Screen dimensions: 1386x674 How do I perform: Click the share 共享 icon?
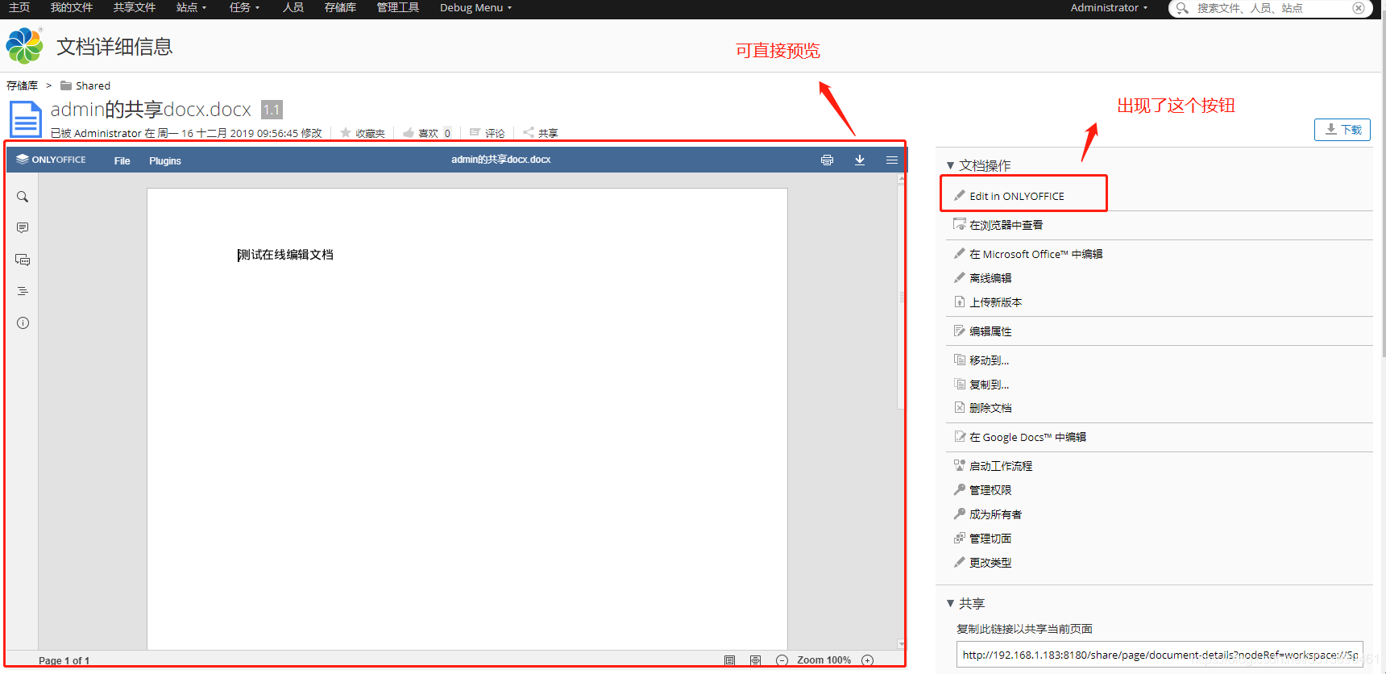click(529, 132)
